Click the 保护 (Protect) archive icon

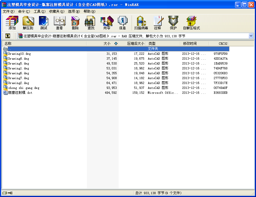pos(173,23)
